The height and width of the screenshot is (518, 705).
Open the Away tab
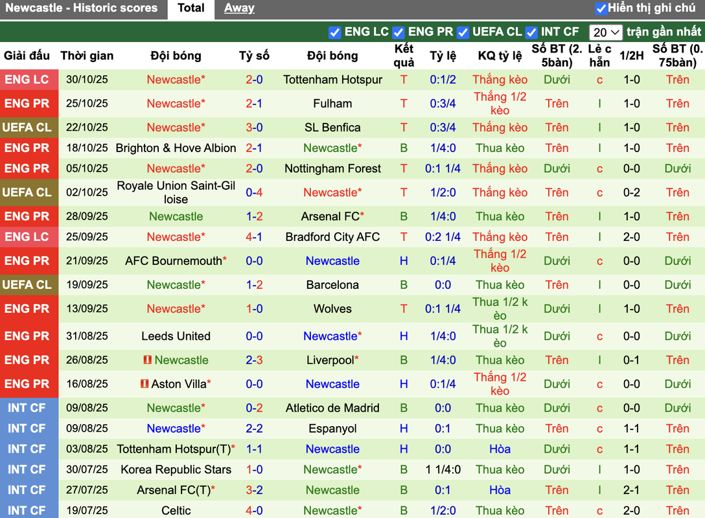tap(239, 8)
